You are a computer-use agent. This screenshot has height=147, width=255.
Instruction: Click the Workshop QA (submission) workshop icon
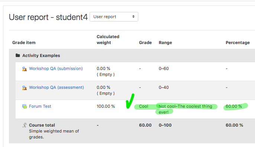(x=25, y=69)
